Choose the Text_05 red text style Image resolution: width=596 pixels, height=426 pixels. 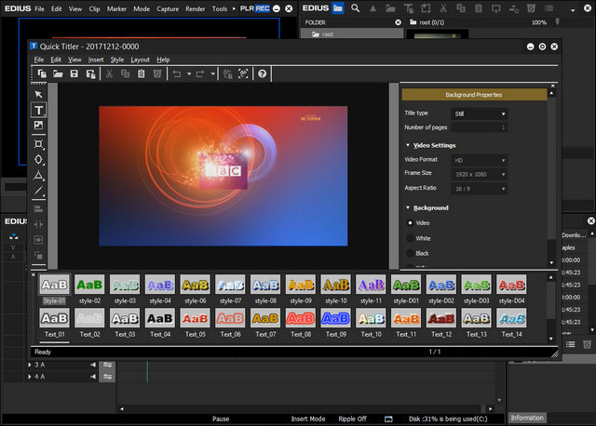194,317
